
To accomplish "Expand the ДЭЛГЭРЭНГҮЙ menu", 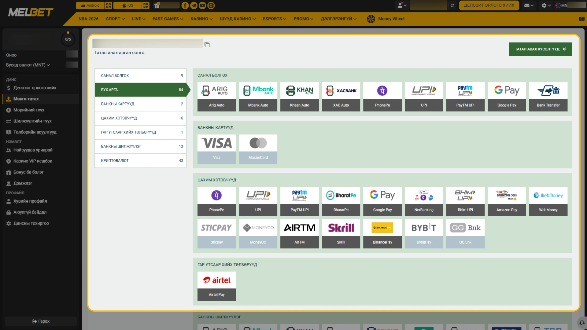I will 338,19.
